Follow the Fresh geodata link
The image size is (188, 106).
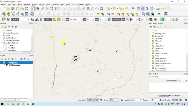tap(164, 96)
